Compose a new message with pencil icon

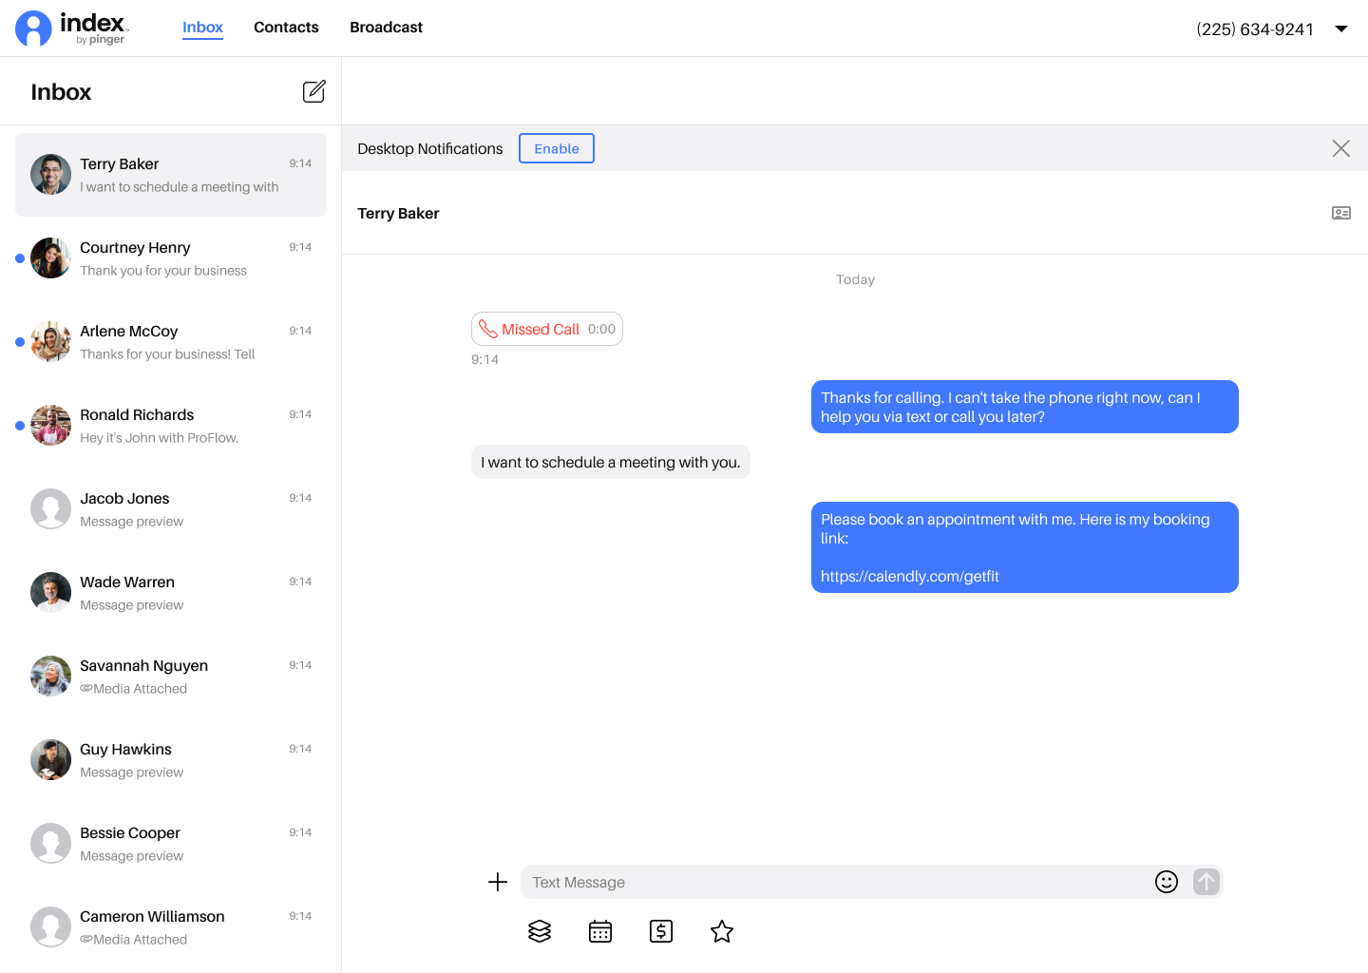pos(314,91)
